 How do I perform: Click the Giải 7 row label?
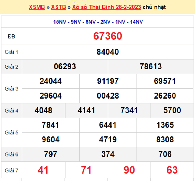point(12,170)
